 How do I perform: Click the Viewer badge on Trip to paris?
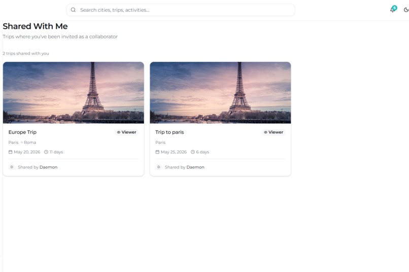[274, 132]
